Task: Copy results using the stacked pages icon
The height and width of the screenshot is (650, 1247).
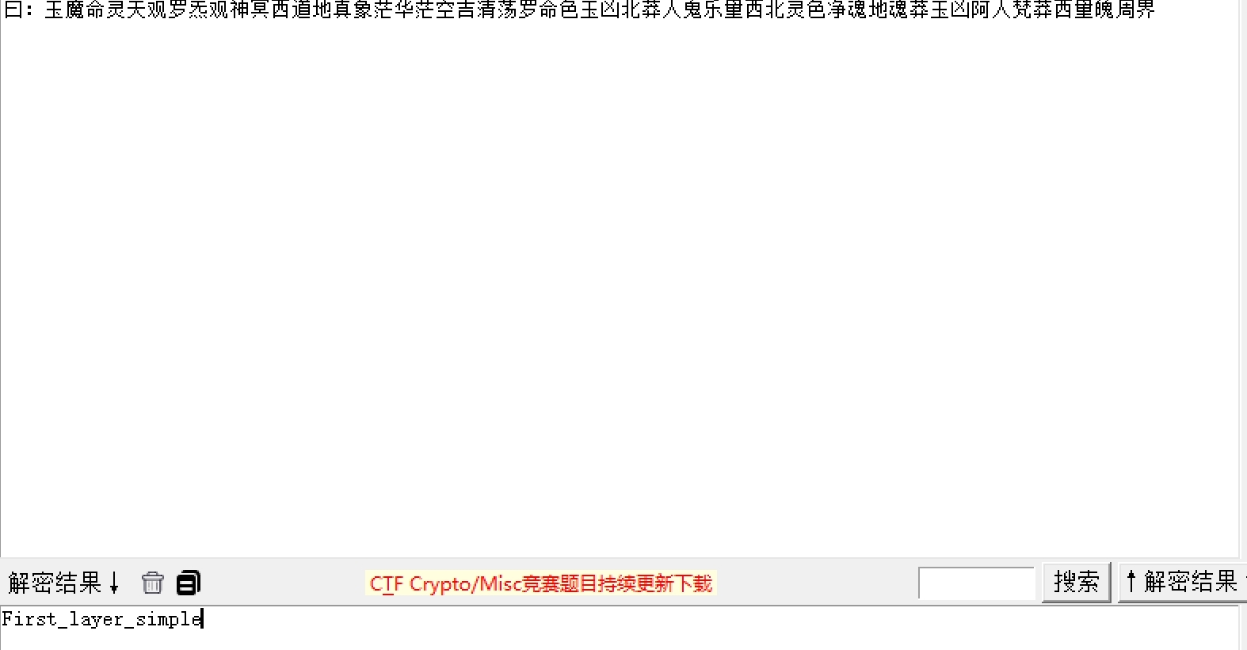Action: pyautogui.click(x=189, y=583)
